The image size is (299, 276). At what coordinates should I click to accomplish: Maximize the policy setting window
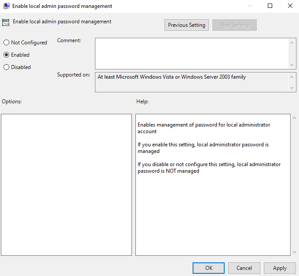[x=270, y=6]
